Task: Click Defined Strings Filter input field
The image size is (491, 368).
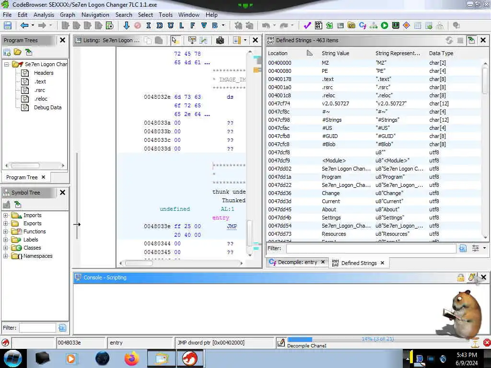Action: tap(371, 248)
